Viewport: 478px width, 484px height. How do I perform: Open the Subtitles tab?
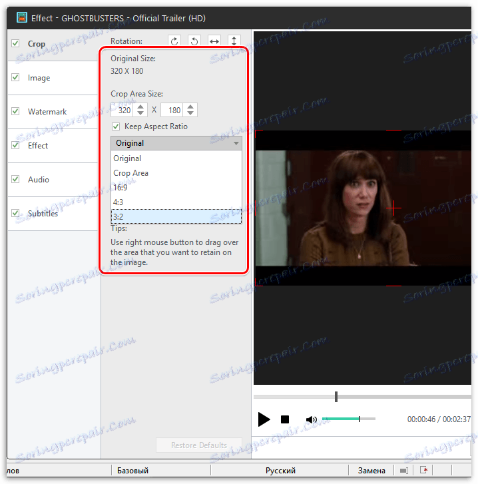43,213
